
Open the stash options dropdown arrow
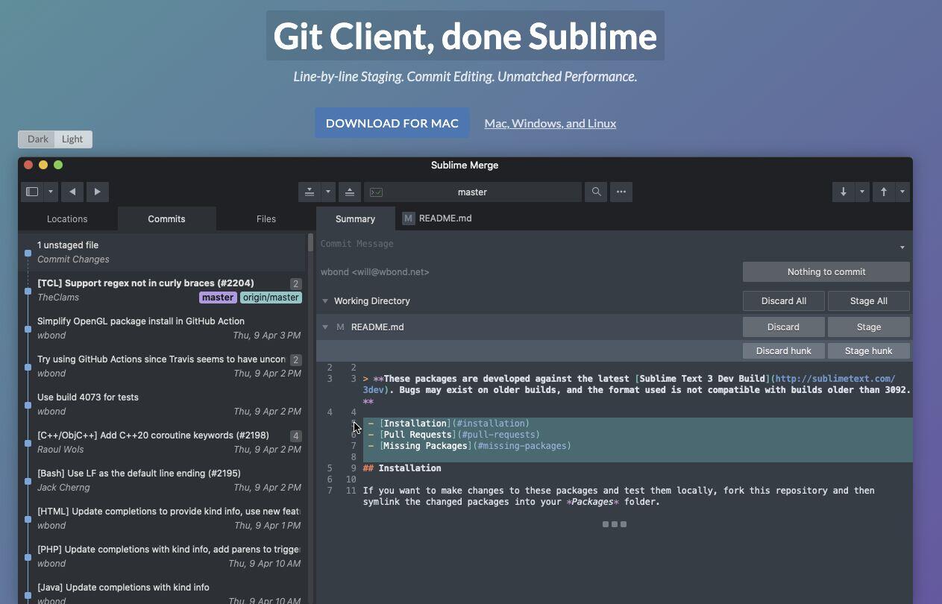[x=328, y=192]
